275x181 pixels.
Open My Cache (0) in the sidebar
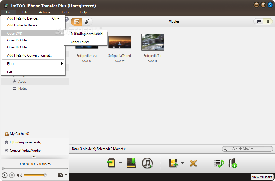[x=34, y=134]
